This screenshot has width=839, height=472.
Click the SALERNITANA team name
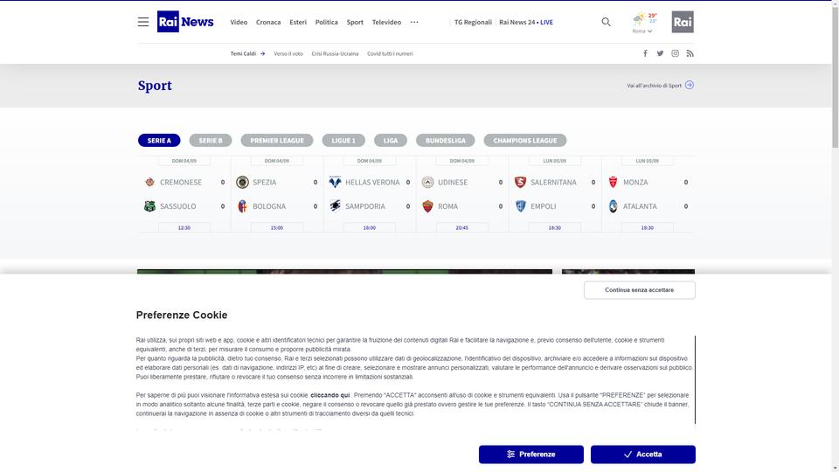[553, 182]
